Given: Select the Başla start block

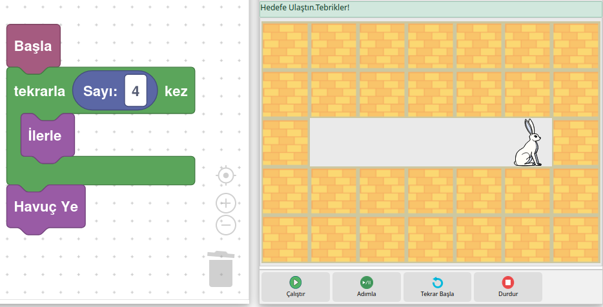Looking at the screenshot, I should click(x=33, y=46).
